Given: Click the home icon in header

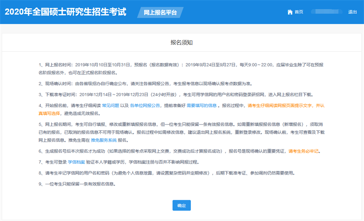Looking at the screenshot, I should [x=290, y=12].
